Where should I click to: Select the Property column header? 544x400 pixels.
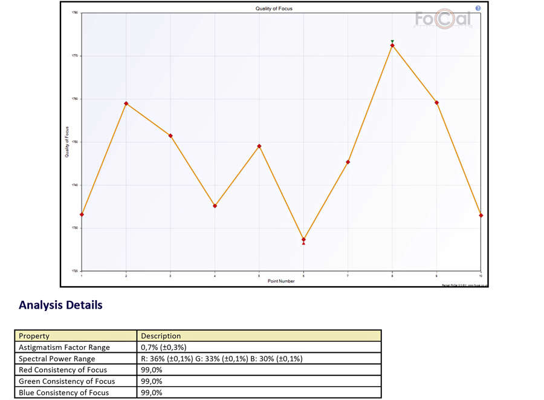click(34, 336)
